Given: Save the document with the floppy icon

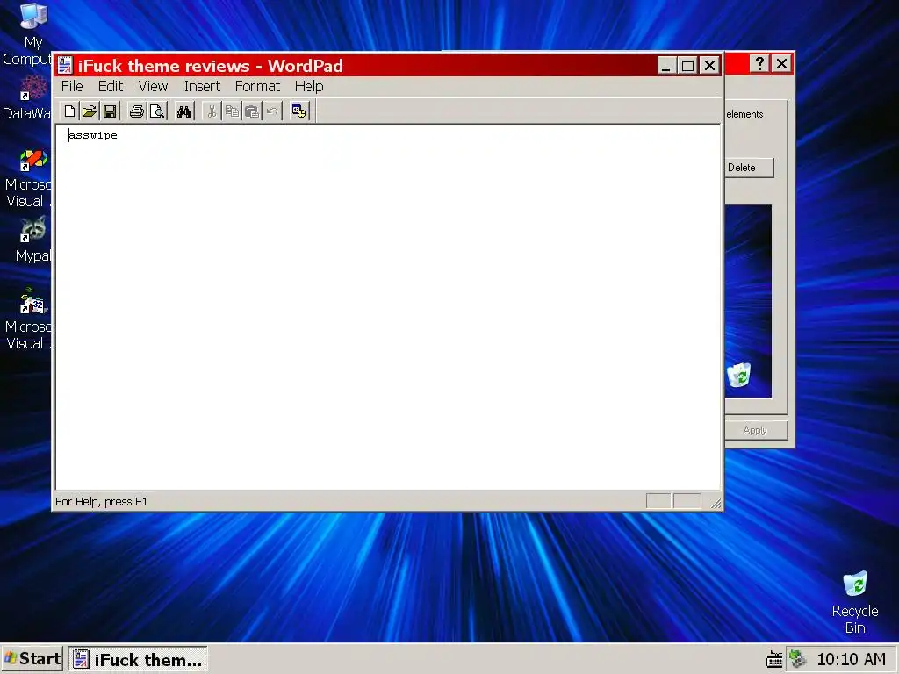Looking at the screenshot, I should coord(110,111).
